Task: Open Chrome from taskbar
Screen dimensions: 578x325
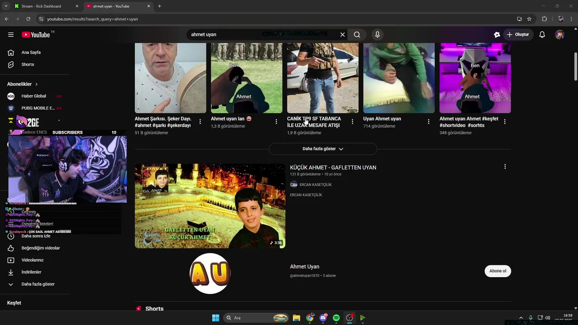Action: click(x=310, y=318)
